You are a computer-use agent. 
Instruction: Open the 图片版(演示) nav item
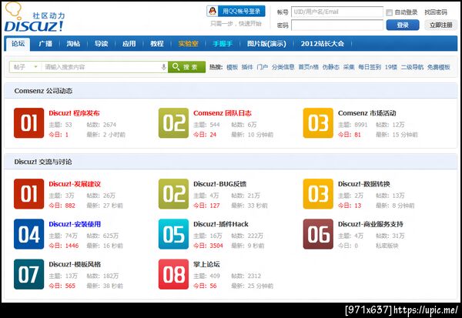[x=266, y=44]
